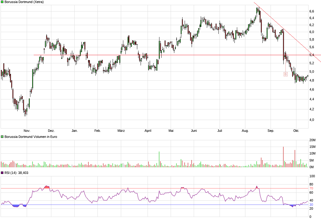Viewport: 321px width, 220px height.
Task: Click the 'RSI (14): 38,403' label
Action: point(16,173)
